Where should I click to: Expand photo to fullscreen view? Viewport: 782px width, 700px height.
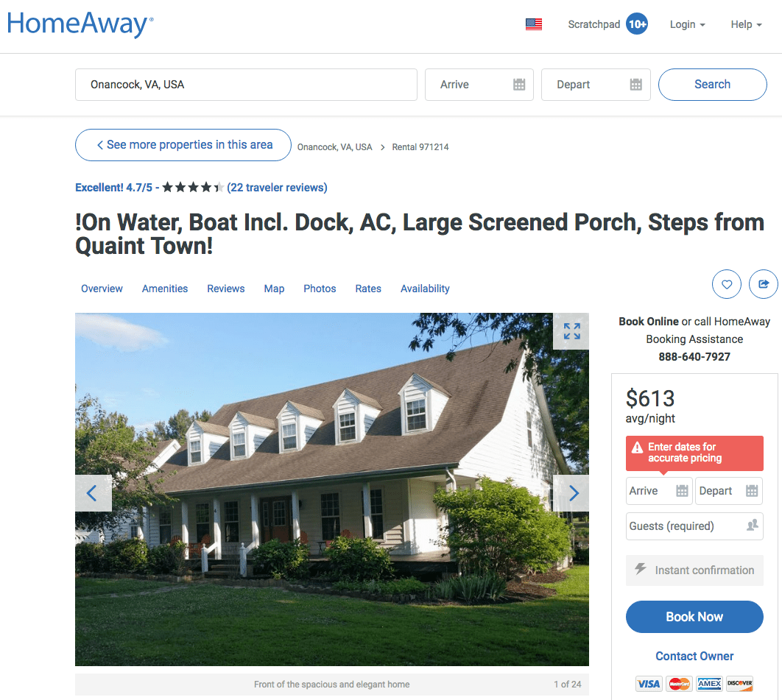(x=571, y=331)
